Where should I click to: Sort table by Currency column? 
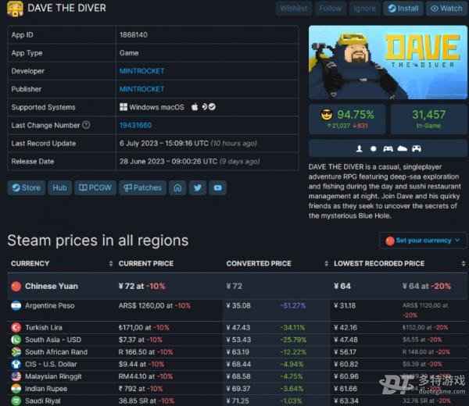[x=111, y=263]
